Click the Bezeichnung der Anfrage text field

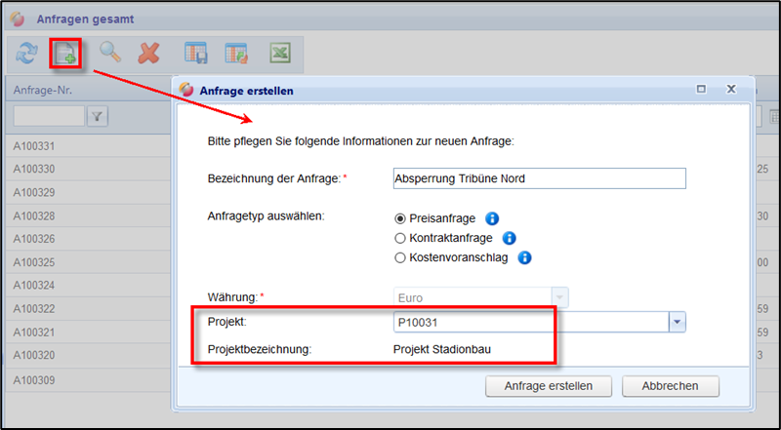click(538, 178)
